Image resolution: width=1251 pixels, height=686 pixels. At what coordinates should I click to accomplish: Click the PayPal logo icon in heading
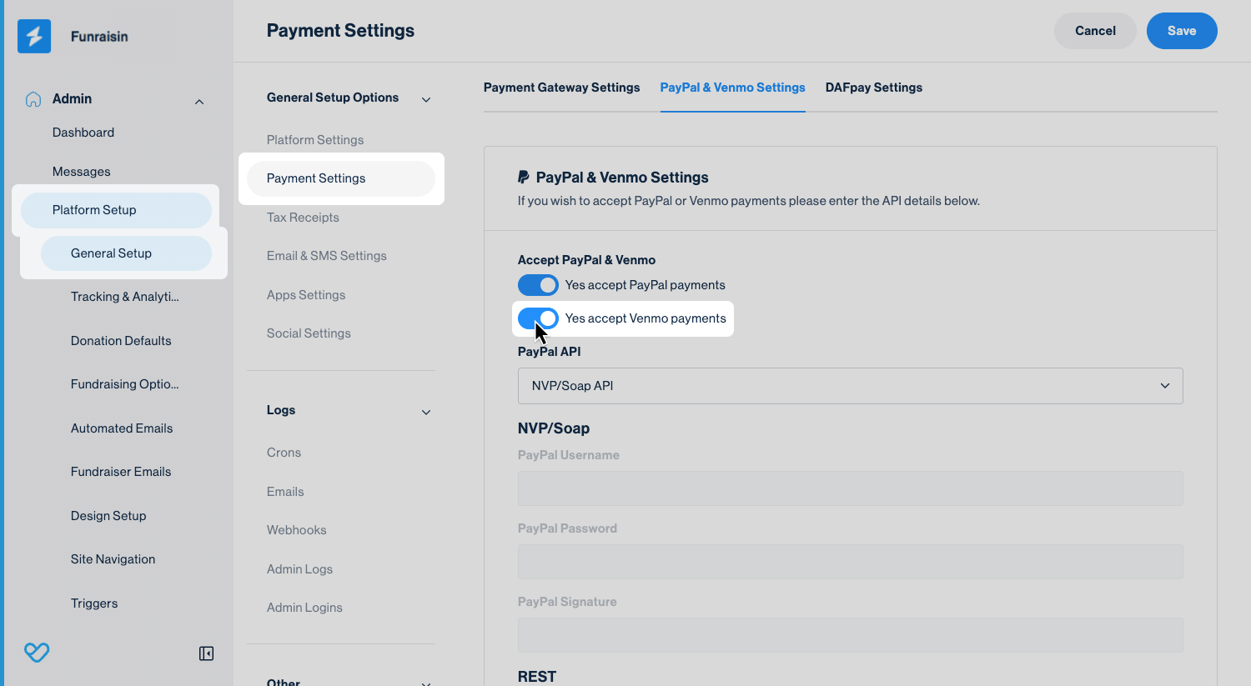[x=524, y=178]
